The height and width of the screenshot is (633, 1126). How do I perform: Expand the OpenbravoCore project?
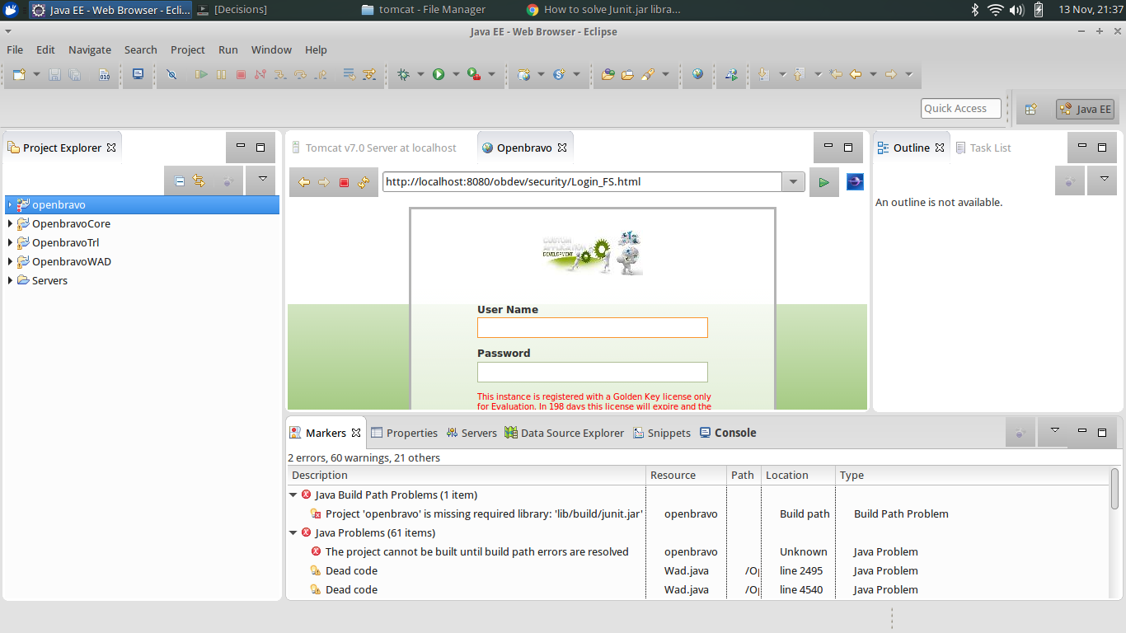(x=10, y=223)
